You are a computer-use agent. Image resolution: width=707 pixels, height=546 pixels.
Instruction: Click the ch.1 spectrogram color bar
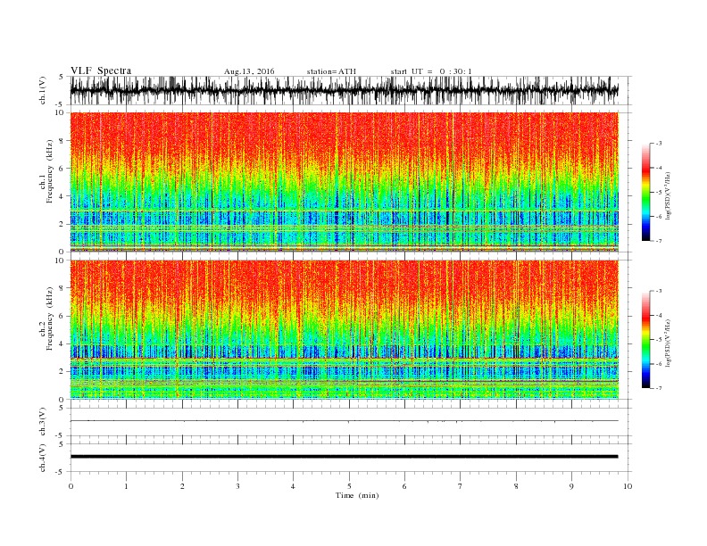pyautogui.click(x=645, y=192)
